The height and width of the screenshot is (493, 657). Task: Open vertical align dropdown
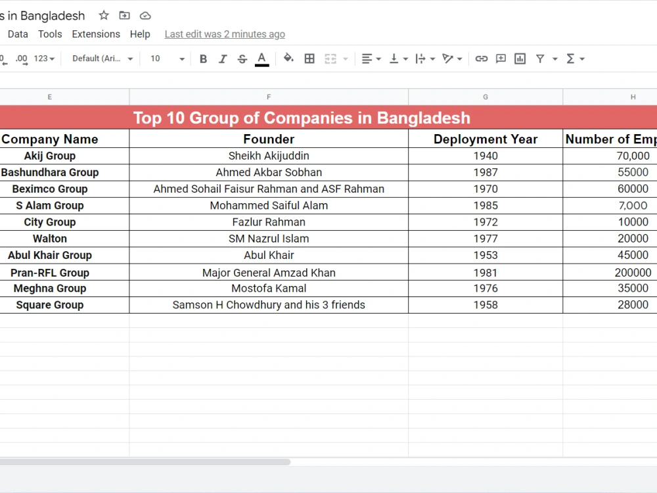coord(399,59)
